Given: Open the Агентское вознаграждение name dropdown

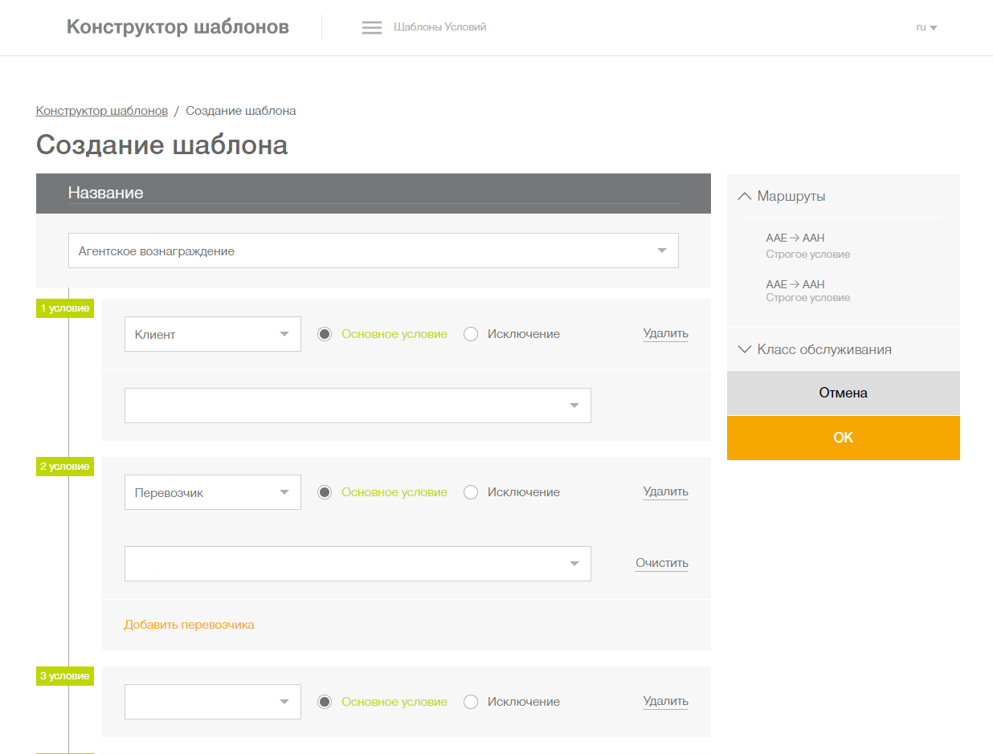Looking at the screenshot, I should pyautogui.click(x=373, y=251).
